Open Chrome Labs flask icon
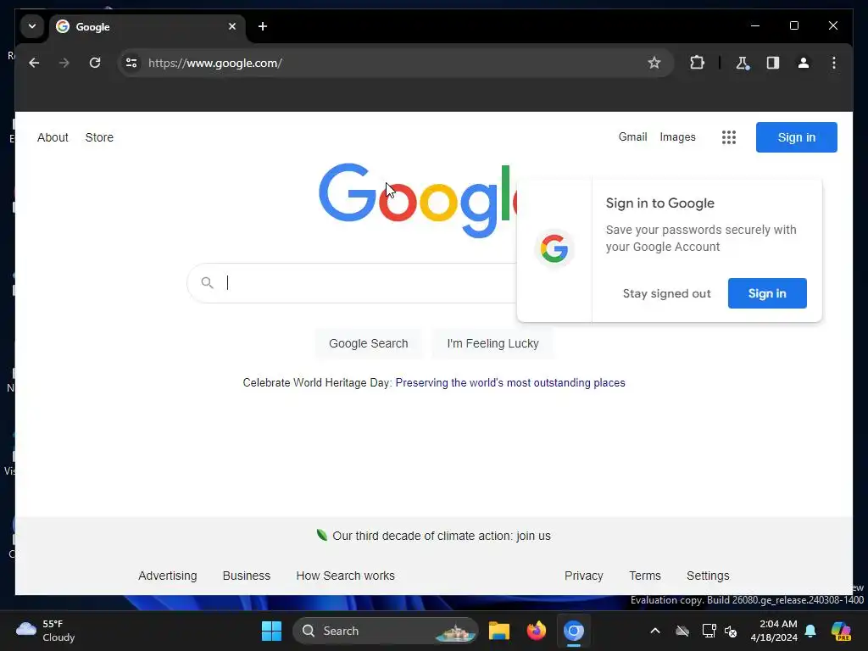868x651 pixels. [x=743, y=63]
